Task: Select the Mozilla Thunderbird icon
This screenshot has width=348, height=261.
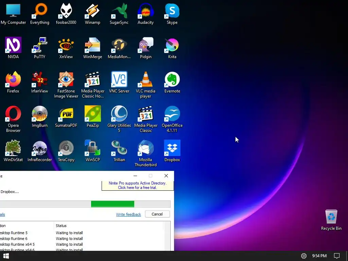Action: coord(145,153)
